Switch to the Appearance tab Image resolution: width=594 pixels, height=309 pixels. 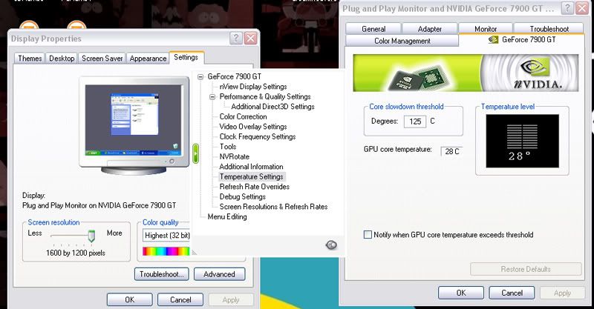[148, 59]
